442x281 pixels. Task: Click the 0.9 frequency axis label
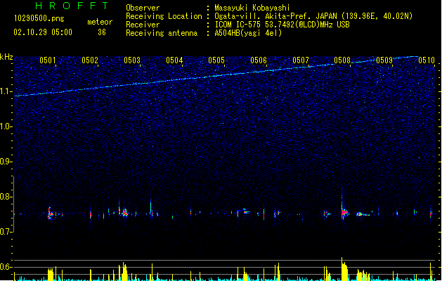[x=6, y=162]
